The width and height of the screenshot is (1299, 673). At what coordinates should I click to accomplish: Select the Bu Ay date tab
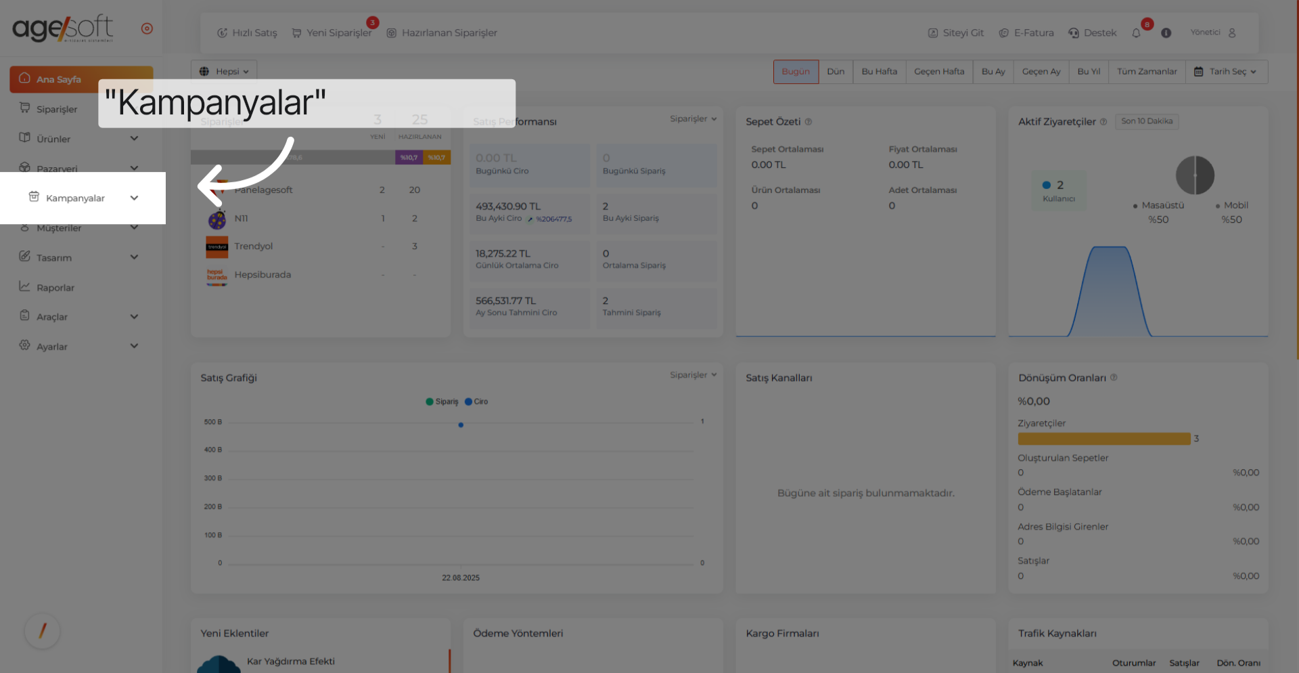coord(993,71)
